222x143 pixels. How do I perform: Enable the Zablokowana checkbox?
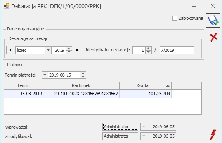tap(175, 18)
